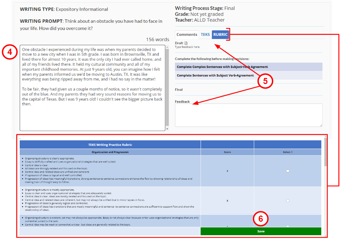Open Complete Sentences with Subject Verb-Agreement
The width and height of the screenshot is (341, 240).
coord(249,76)
